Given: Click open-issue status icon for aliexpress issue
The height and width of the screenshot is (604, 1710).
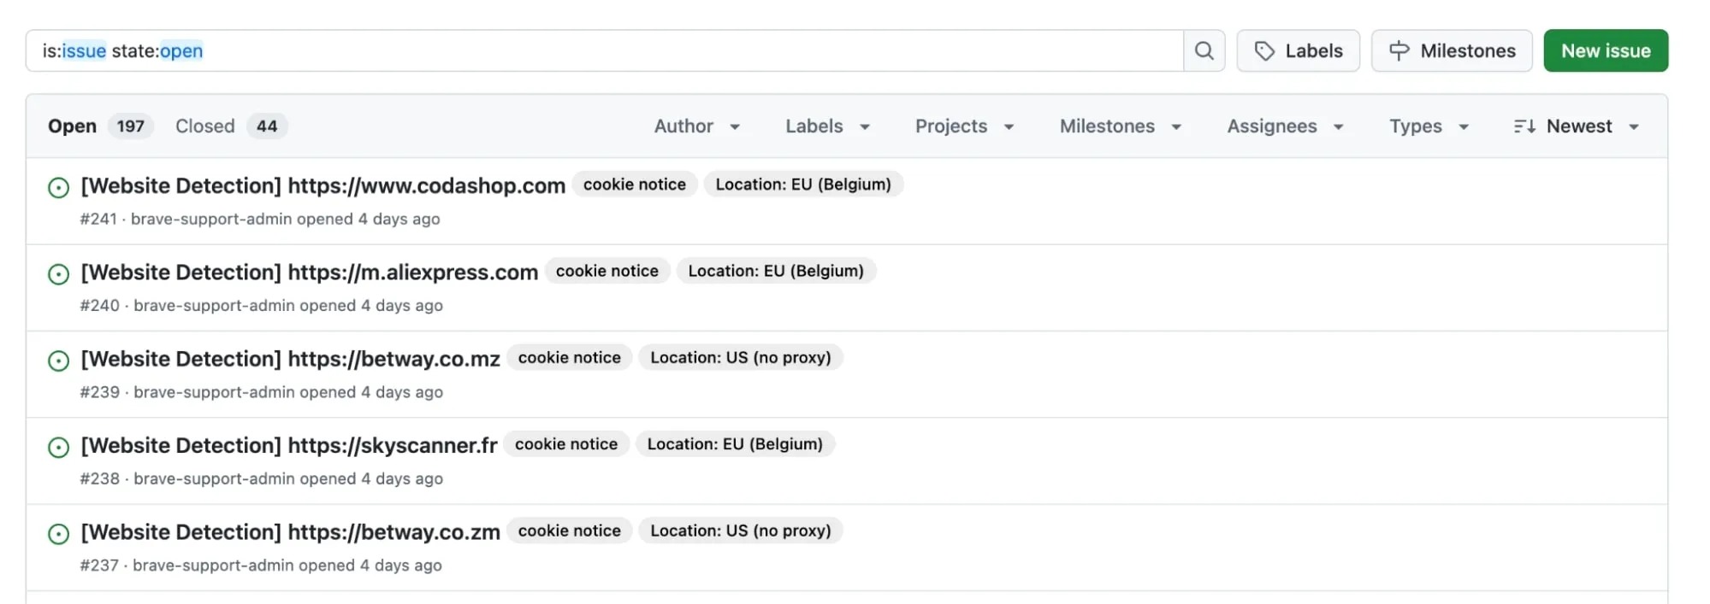Looking at the screenshot, I should tap(58, 274).
